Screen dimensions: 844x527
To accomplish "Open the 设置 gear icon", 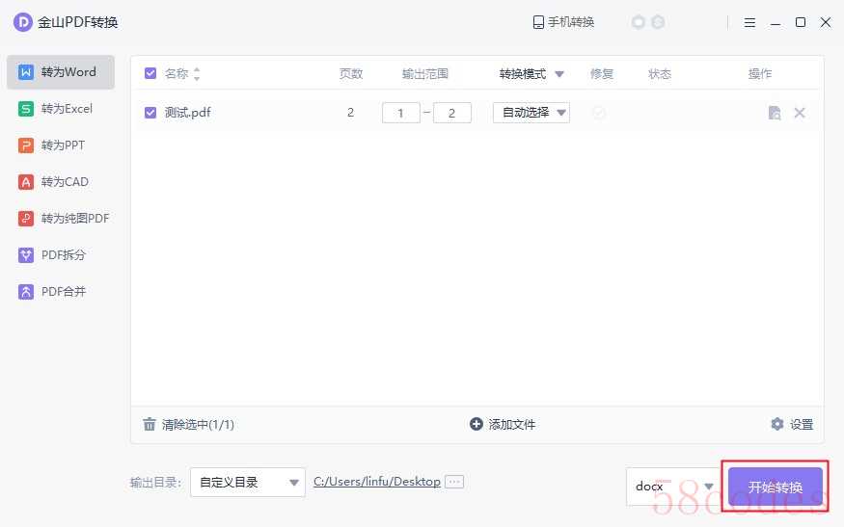I will [777, 424].
